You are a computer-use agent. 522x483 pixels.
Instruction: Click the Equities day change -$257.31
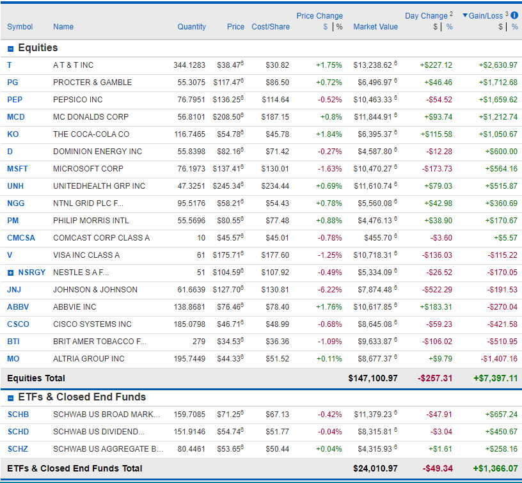pyautogui.click(x=435, y=378)
